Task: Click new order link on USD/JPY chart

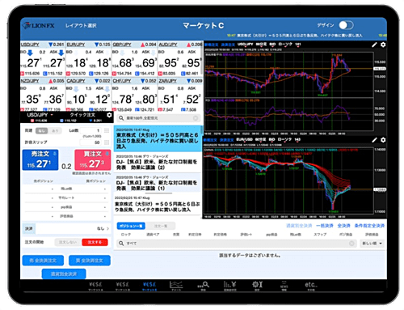Action: 211,45
